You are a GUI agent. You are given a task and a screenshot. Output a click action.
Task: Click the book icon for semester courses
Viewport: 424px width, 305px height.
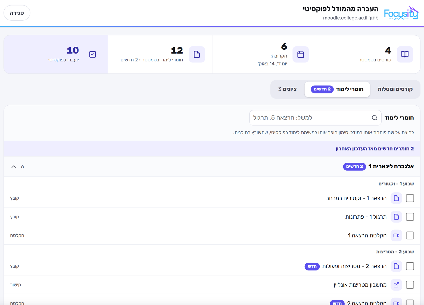pos(405,54)
